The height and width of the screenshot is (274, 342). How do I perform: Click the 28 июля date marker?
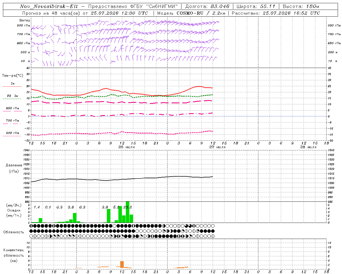click(x=308, y=147)
